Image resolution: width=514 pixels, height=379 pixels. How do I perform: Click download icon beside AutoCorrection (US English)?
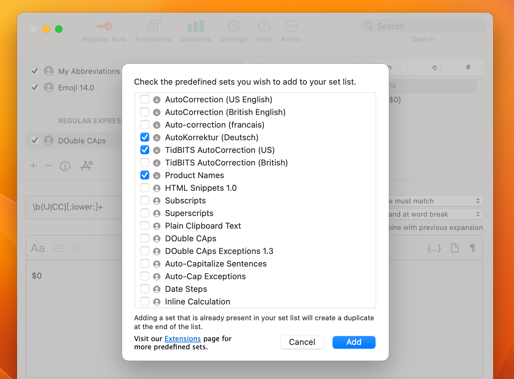pyautogui.click(x=157, y=100)
